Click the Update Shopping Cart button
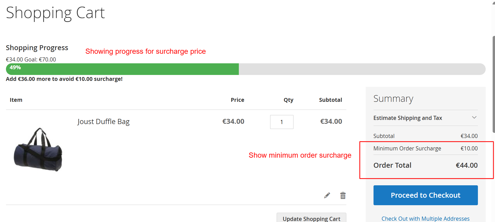495x222 pixels. tap(311, 218)
